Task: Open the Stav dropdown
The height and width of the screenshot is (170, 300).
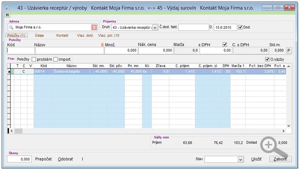Action: [x=240, y=159]
